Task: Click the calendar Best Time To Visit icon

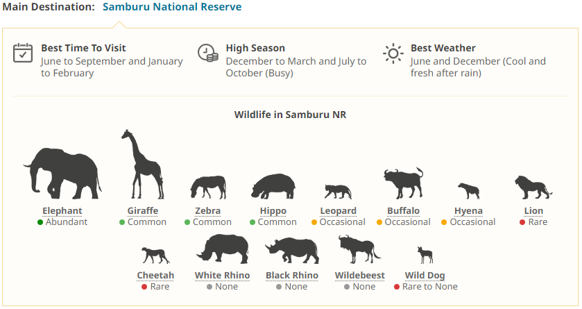Action: (x=24, y=53)
